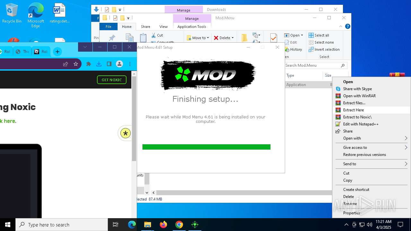Open Microsoft Edge desktop shortcut
This screenshot has width=411, height=231.
pyautogui.click(x=36, y=15)
